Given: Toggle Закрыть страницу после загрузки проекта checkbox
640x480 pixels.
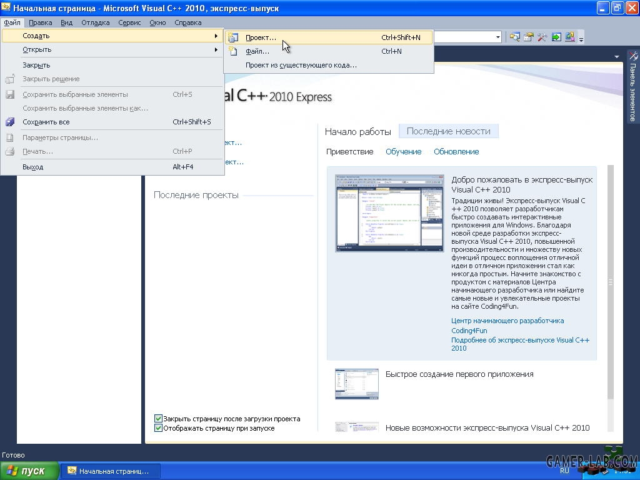Looking at the screenshot, I should [158, 418].
